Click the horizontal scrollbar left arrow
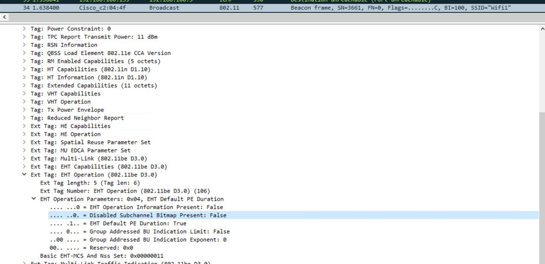Viewport: 545px width, 264px height. click(x=5, y=18)
